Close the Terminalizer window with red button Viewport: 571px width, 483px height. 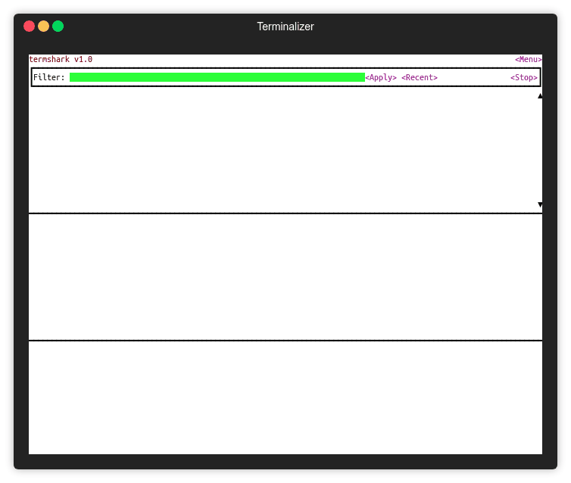(x=29, y=26)
